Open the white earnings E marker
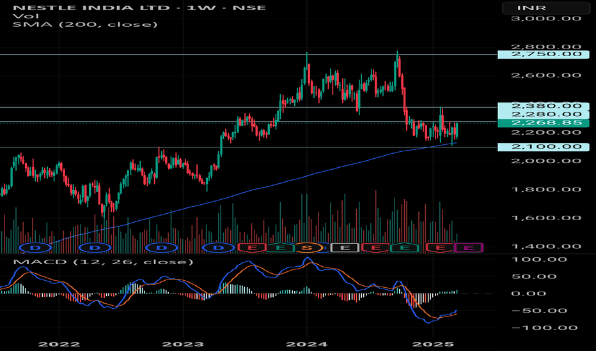The width and height of the screenshot is (596, 351). (345, 248)
